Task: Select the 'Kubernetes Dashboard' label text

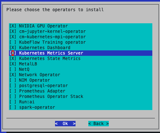Action: pyautogui.click(x=45, y=48)
